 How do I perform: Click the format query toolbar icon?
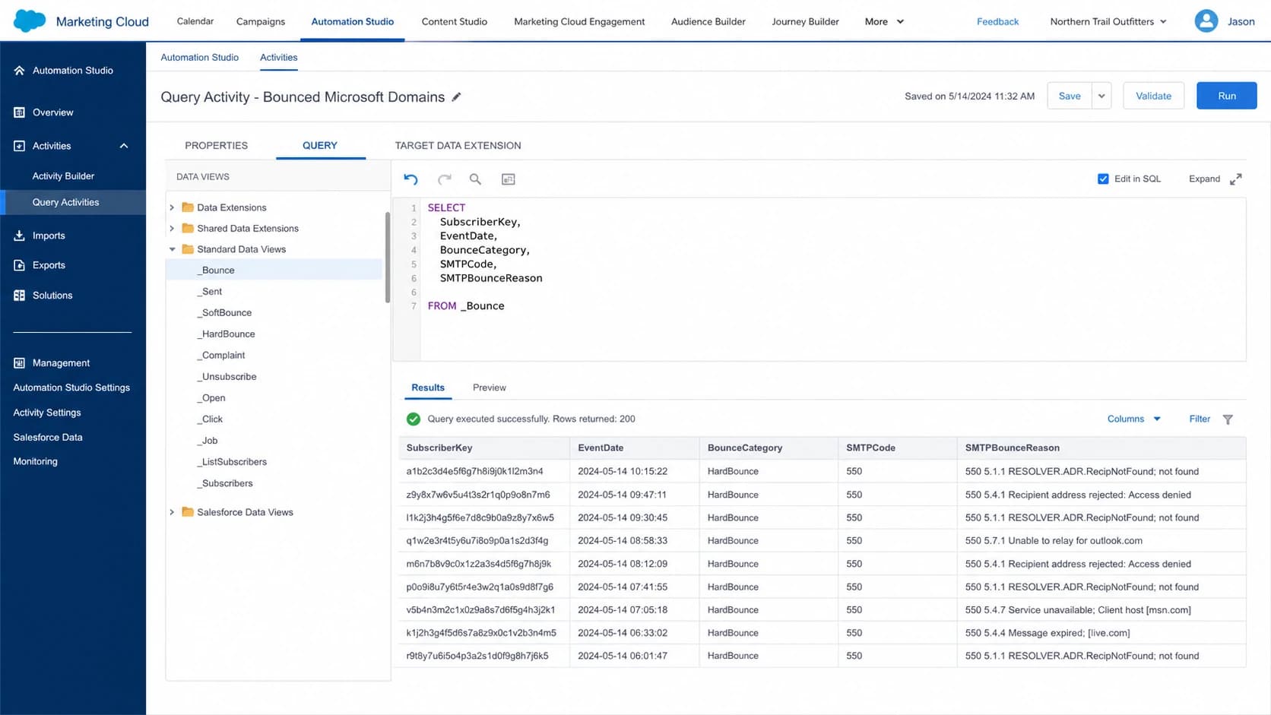coord(509,179)
